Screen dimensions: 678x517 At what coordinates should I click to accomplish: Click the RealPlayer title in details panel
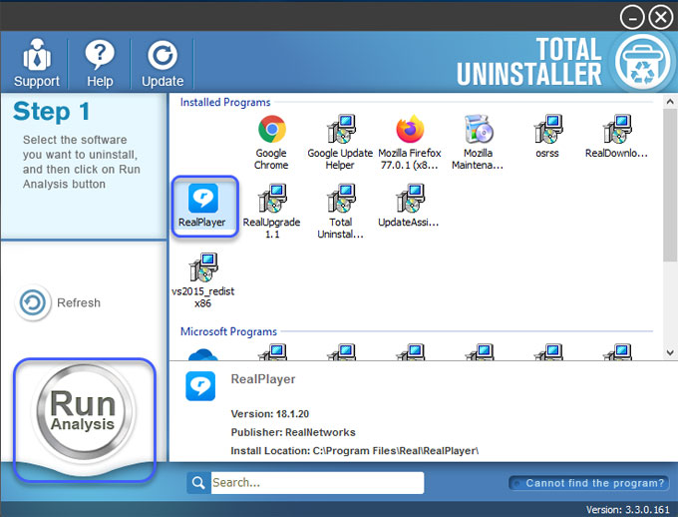[263, 379]
